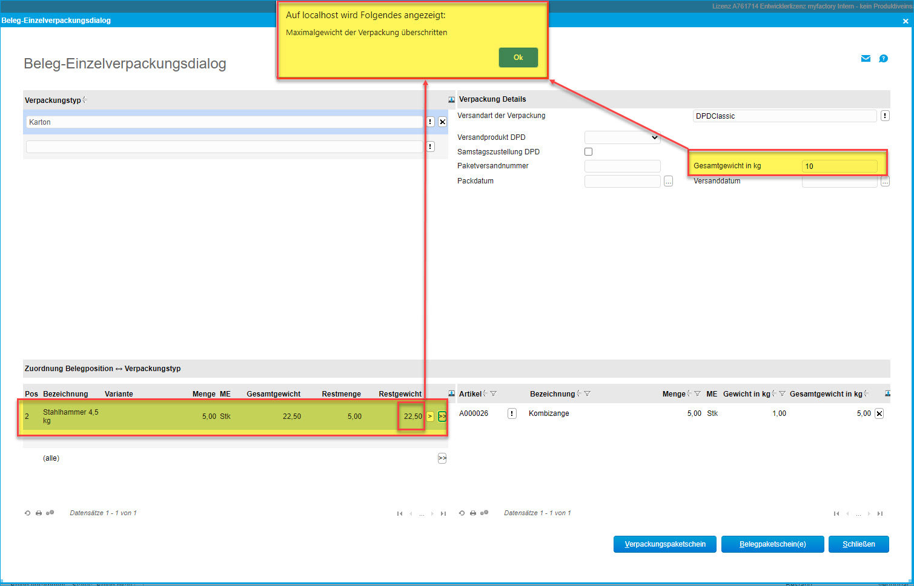
Task: Open details icon next to article A000026
Action: (x=512, y=413)
